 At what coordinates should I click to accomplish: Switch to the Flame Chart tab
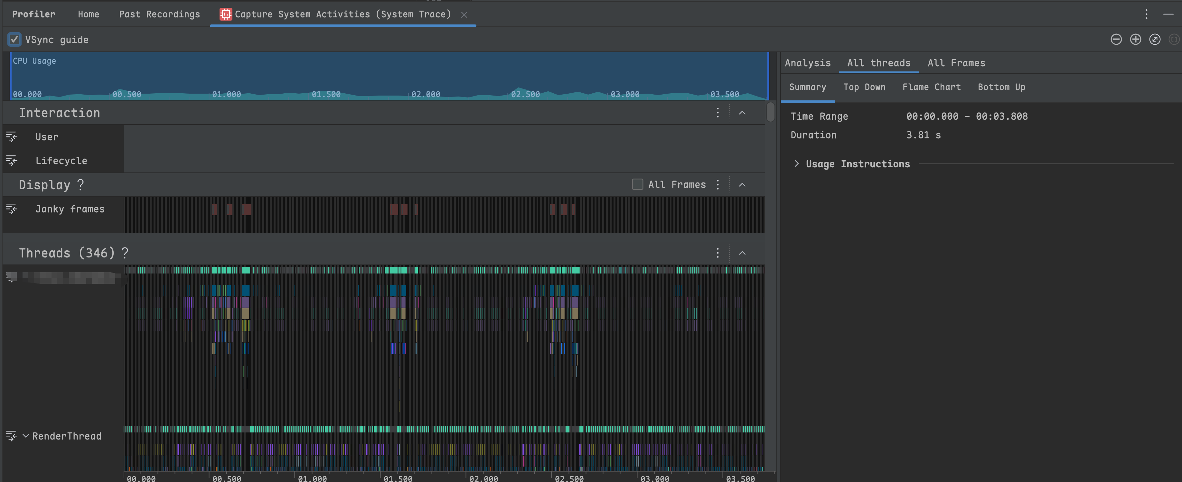tap(931, 87)
